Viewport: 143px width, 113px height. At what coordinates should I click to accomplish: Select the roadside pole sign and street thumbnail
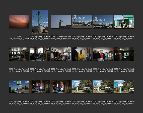click(x=19, y=87)
